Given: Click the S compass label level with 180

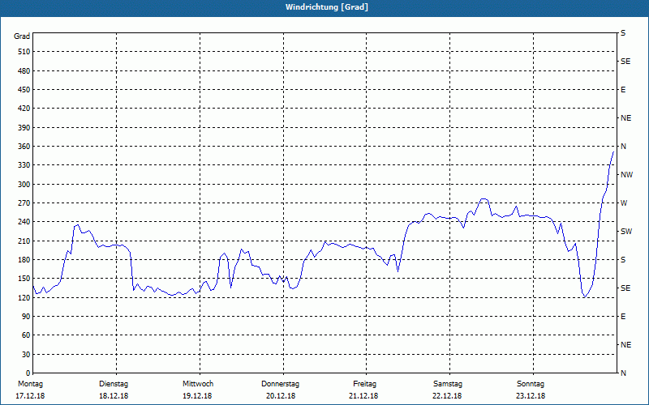Looking at the screenshot, I should (x=623, y=260).
